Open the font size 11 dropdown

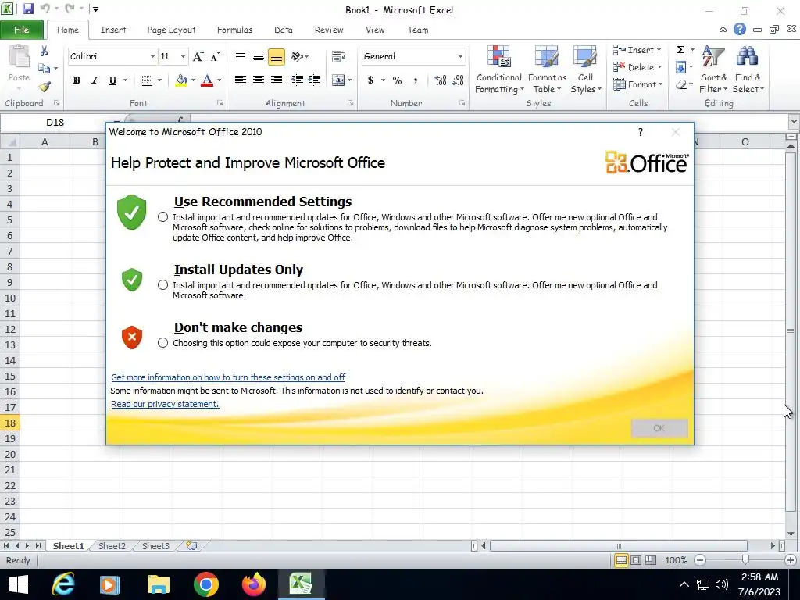coord(183,56)
